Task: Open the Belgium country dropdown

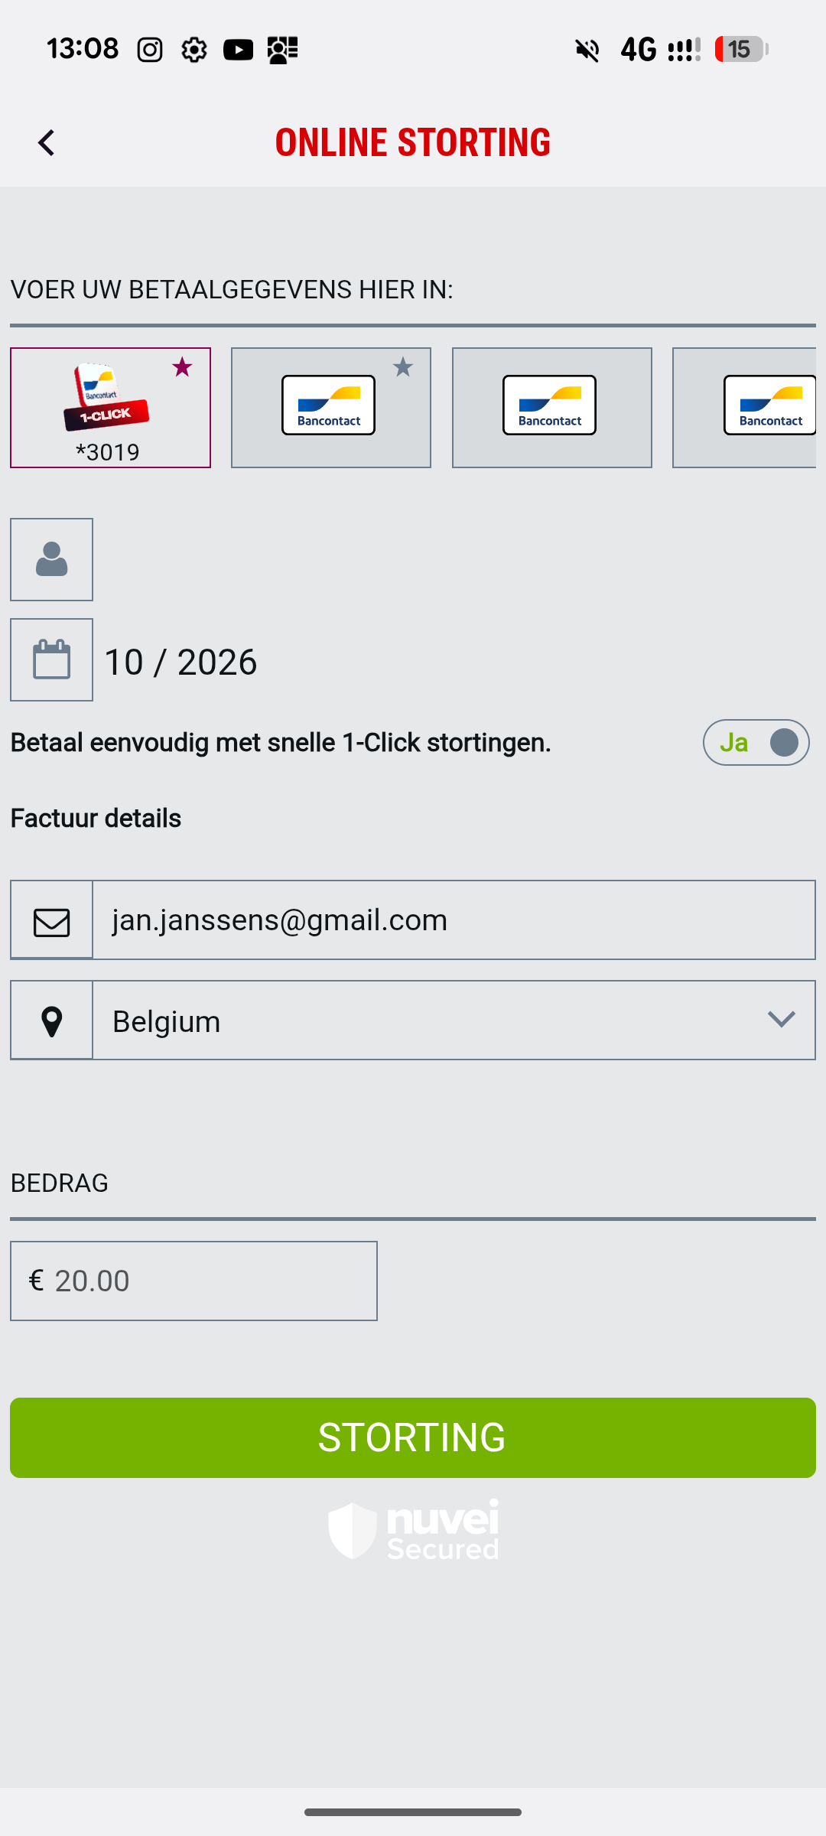Action: (x=428, y=1021)
